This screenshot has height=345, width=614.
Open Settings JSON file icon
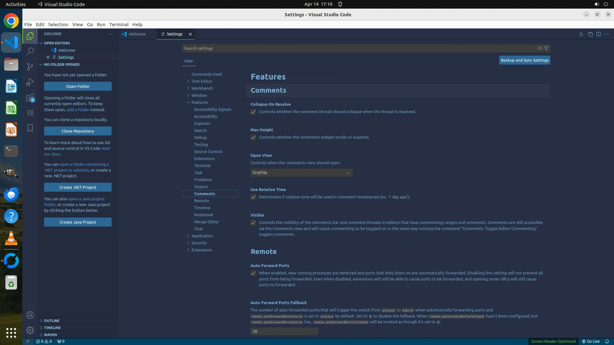590,34
